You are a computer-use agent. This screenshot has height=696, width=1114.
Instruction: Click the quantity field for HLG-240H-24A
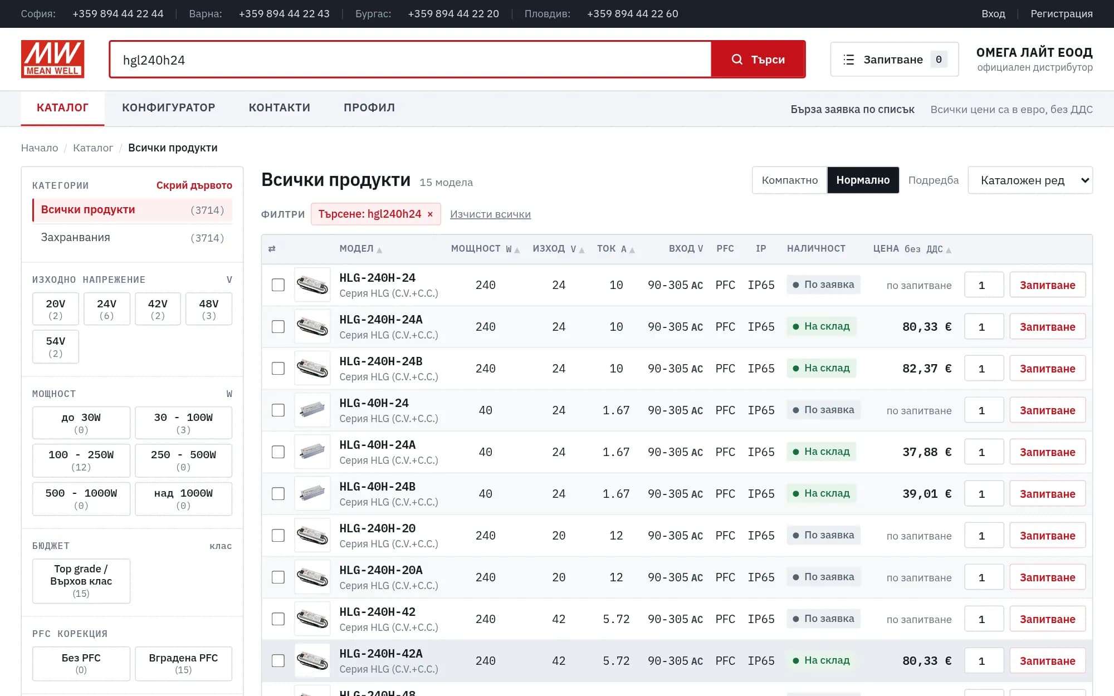(984, 327)
